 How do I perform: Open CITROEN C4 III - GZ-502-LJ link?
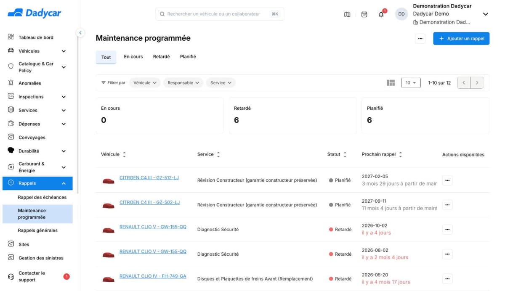pos(149,202)
